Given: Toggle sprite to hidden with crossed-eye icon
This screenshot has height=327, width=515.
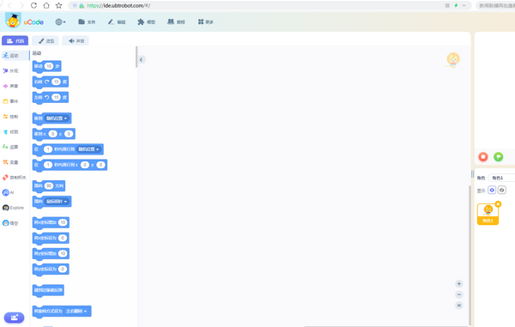Looking at the screenshot, I should [502, 190].
